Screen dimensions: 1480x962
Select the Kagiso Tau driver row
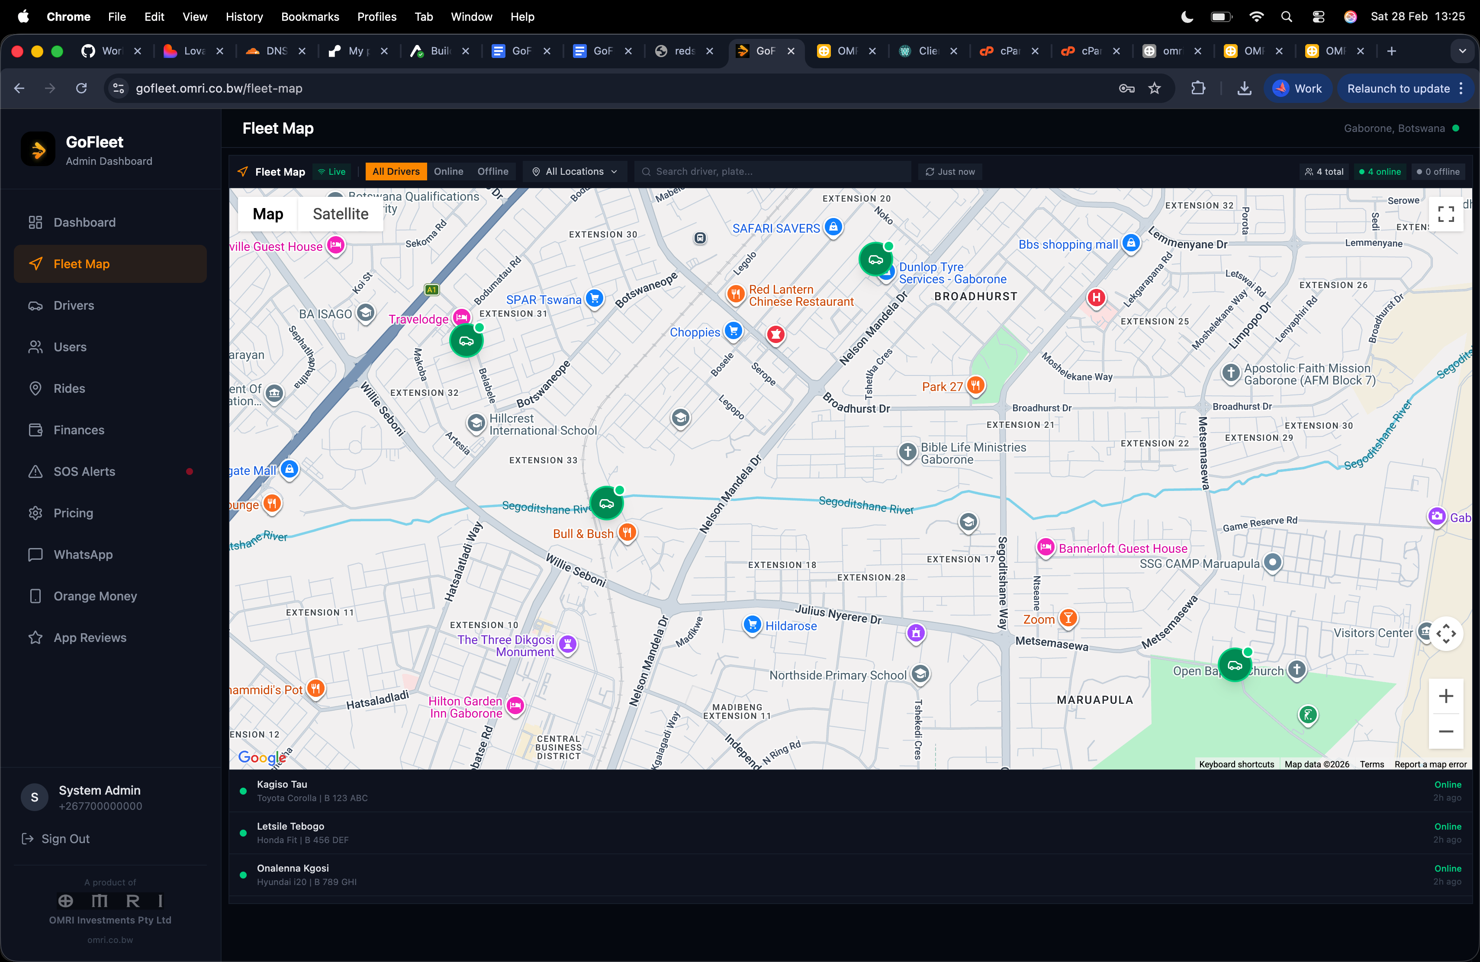pyautogui.click(x=850, y=791)
